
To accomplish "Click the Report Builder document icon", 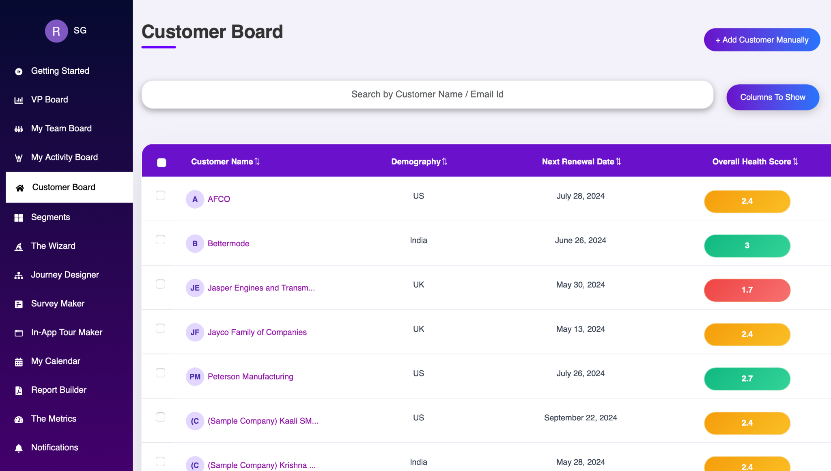I will pyautogui.click(x=19, y=390).
